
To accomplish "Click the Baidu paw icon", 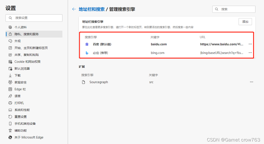I will [87, 44].
